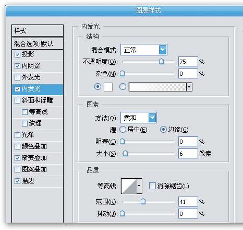This screenshot has height=230, width=243.
Task: Click the 抖动 value field
Action: click(188, 214)
